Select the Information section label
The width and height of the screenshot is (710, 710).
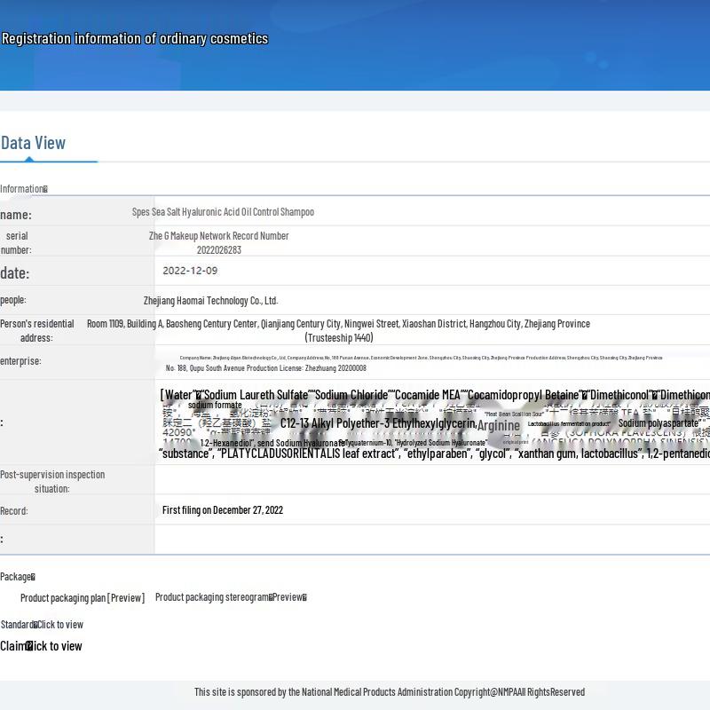pos(23,189)
